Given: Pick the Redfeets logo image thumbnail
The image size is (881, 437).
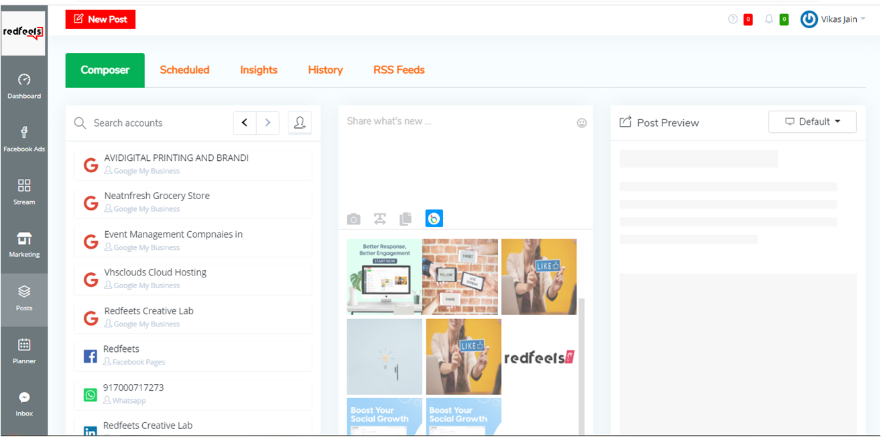Looking at the screenshot, I should tap(539, 357).
